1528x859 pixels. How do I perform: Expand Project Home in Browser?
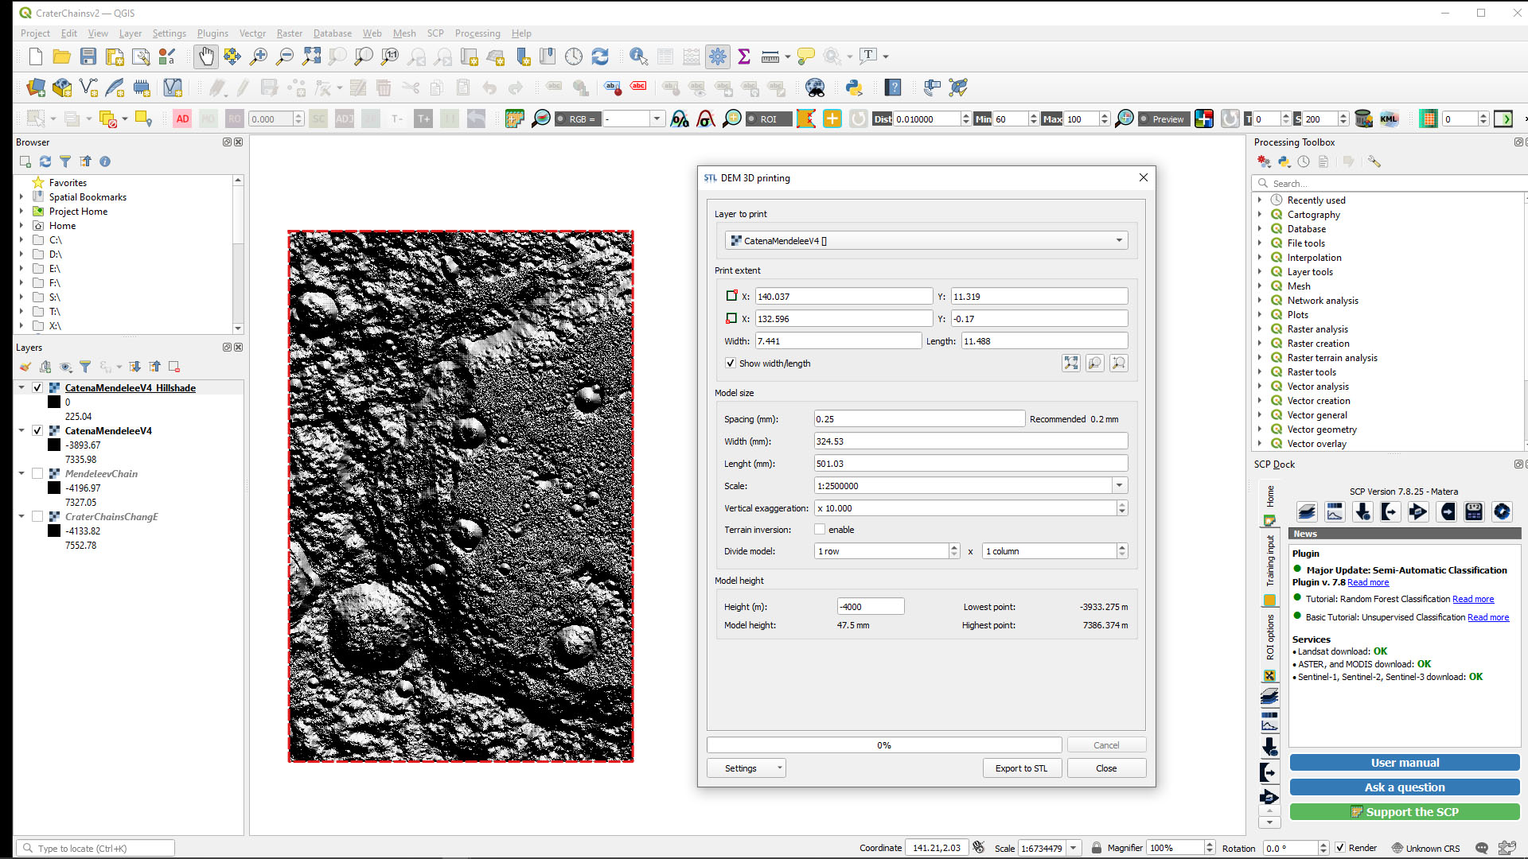point(21,212)
